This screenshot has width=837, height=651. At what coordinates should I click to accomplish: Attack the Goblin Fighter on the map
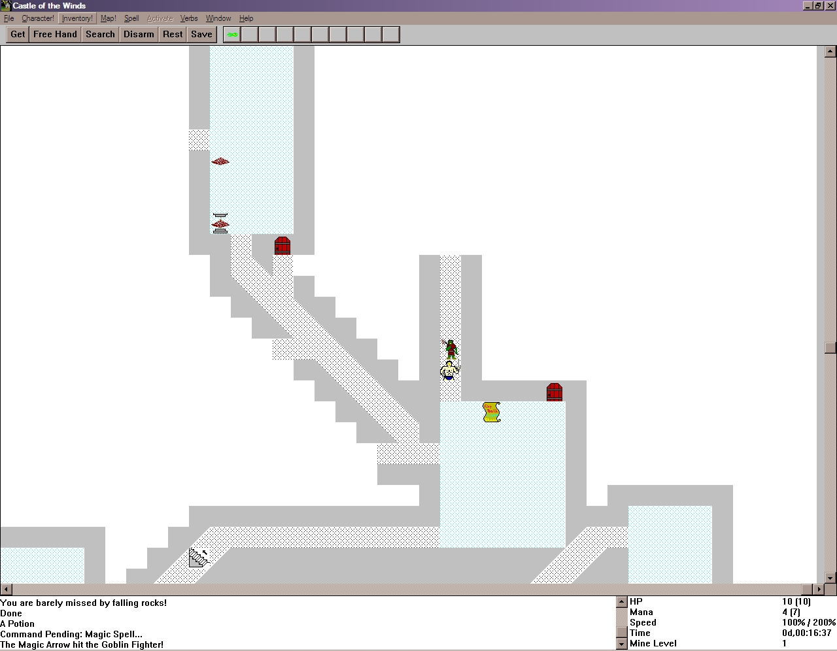click(451, 348)
